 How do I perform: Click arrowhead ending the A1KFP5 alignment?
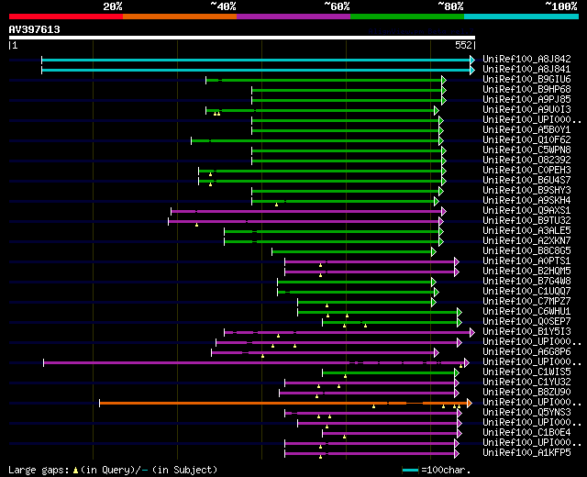point(457,454)
